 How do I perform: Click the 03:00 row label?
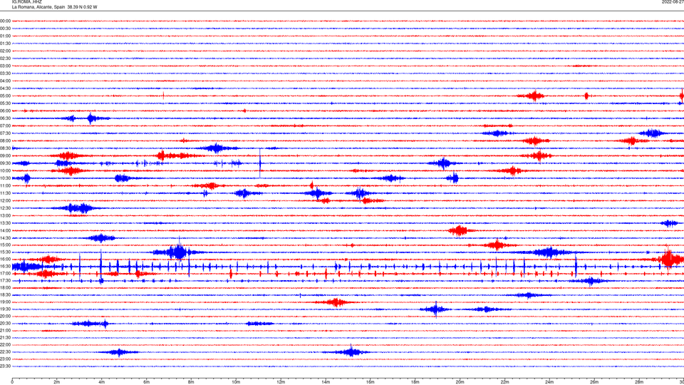(5, 66)
